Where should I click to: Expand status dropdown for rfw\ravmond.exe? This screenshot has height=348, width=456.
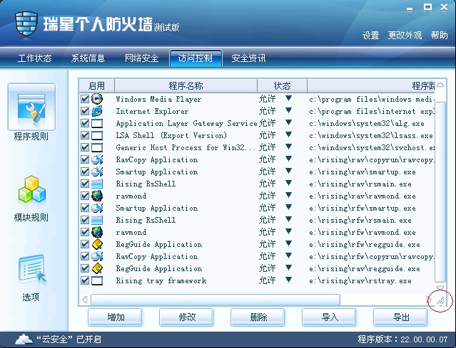(x=288, y=232)
